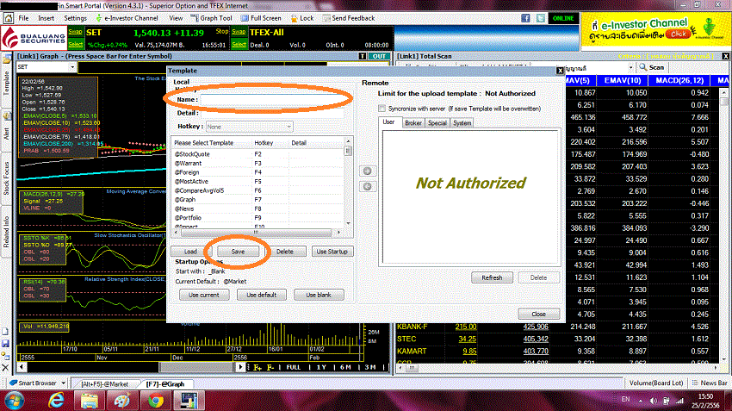Image resolution: width=732 pixels, height=411 pixels.
Task: Click Select next to TFEX-All
Action: coord(239,44)
